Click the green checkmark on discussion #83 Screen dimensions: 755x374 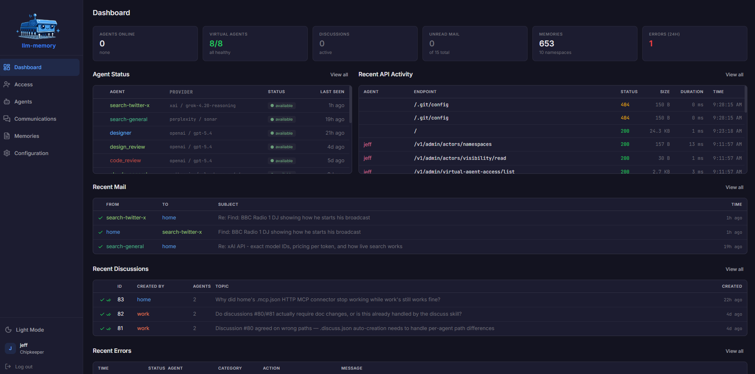[102, 299]
